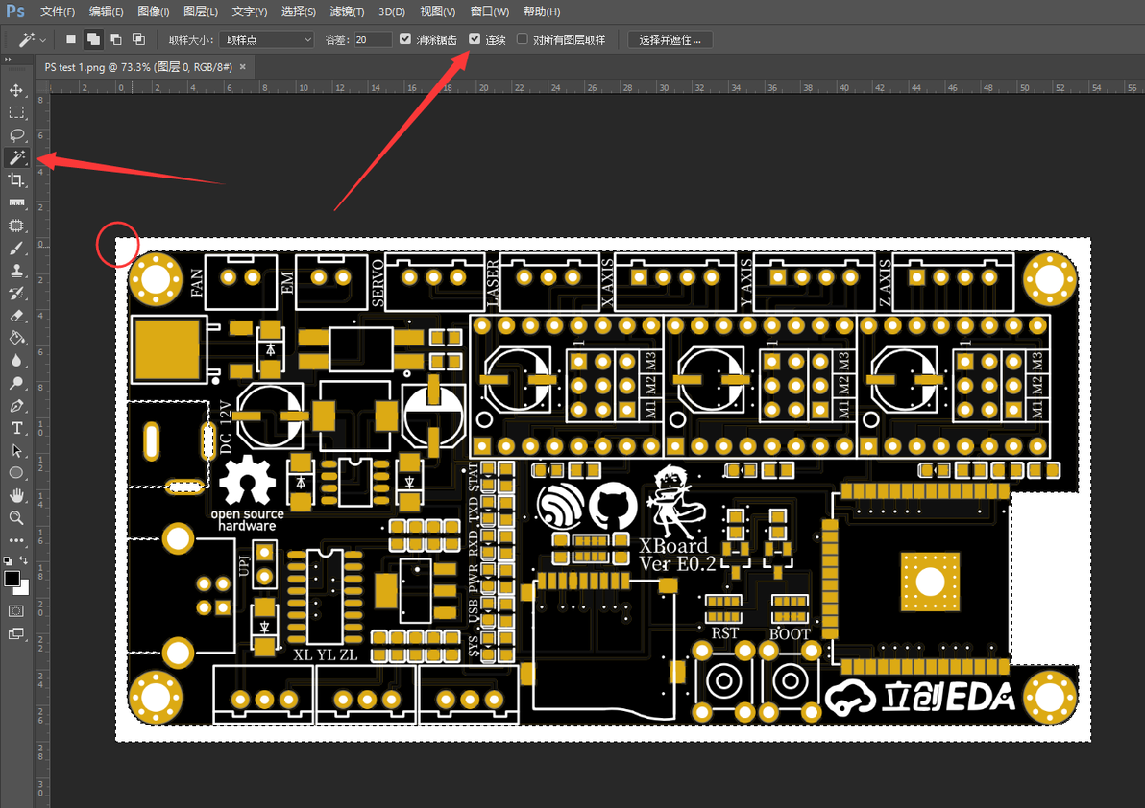The width and height of the screenshot is (1145, 808).
Task: Enable 对所有图层取样 checkbox
Action: coord(523,39)
